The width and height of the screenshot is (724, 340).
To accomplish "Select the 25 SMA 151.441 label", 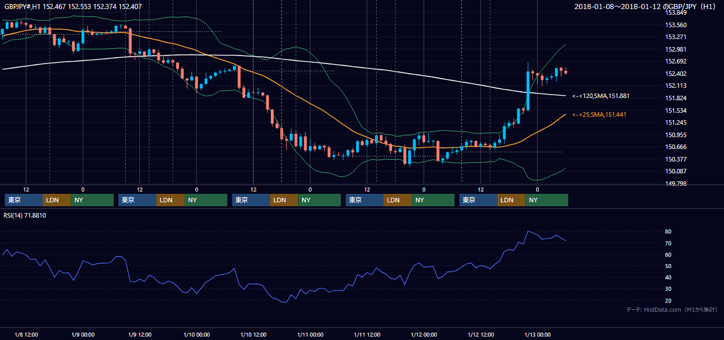I will point(599,114).
